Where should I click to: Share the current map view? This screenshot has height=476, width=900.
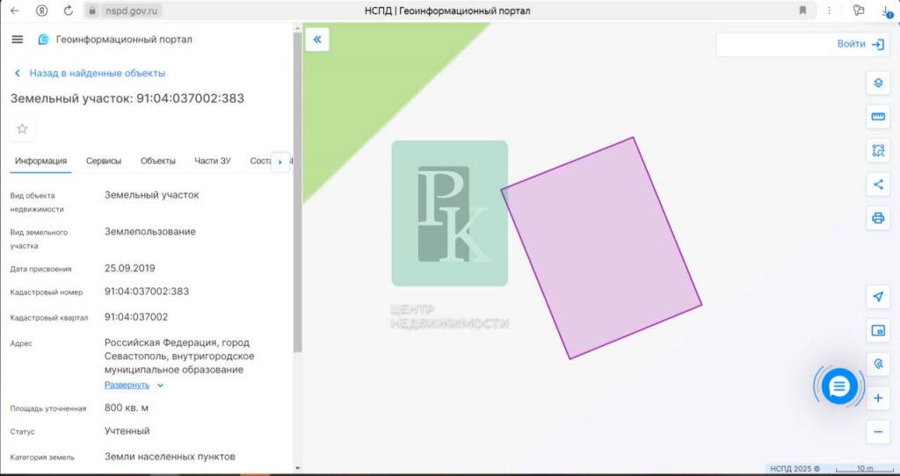(x=878, y=184)
